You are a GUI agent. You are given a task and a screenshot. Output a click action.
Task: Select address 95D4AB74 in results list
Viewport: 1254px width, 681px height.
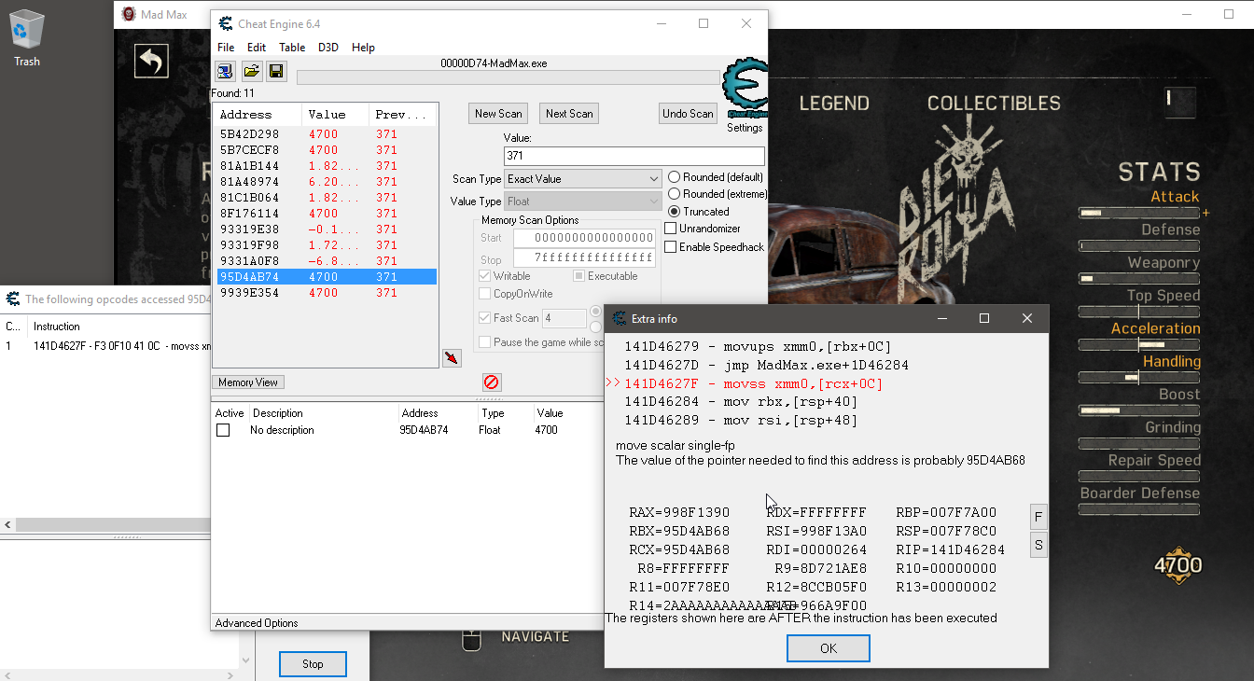(249, 277)
